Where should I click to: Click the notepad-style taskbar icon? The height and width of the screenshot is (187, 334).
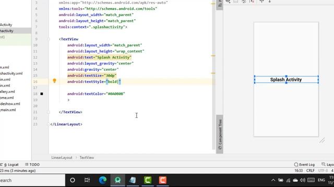click(133, 180)
